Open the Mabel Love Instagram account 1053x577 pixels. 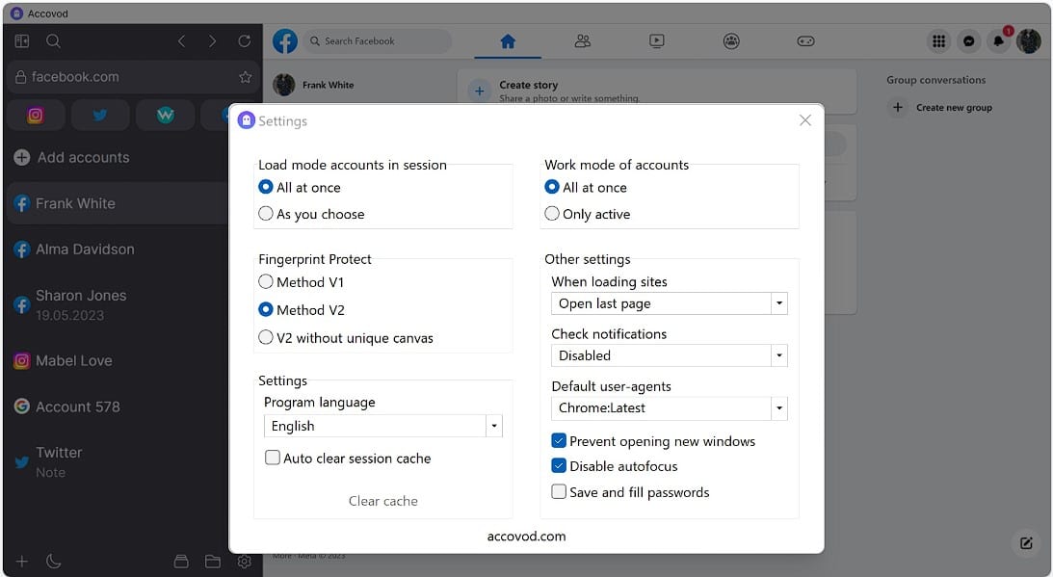point(74,361)
